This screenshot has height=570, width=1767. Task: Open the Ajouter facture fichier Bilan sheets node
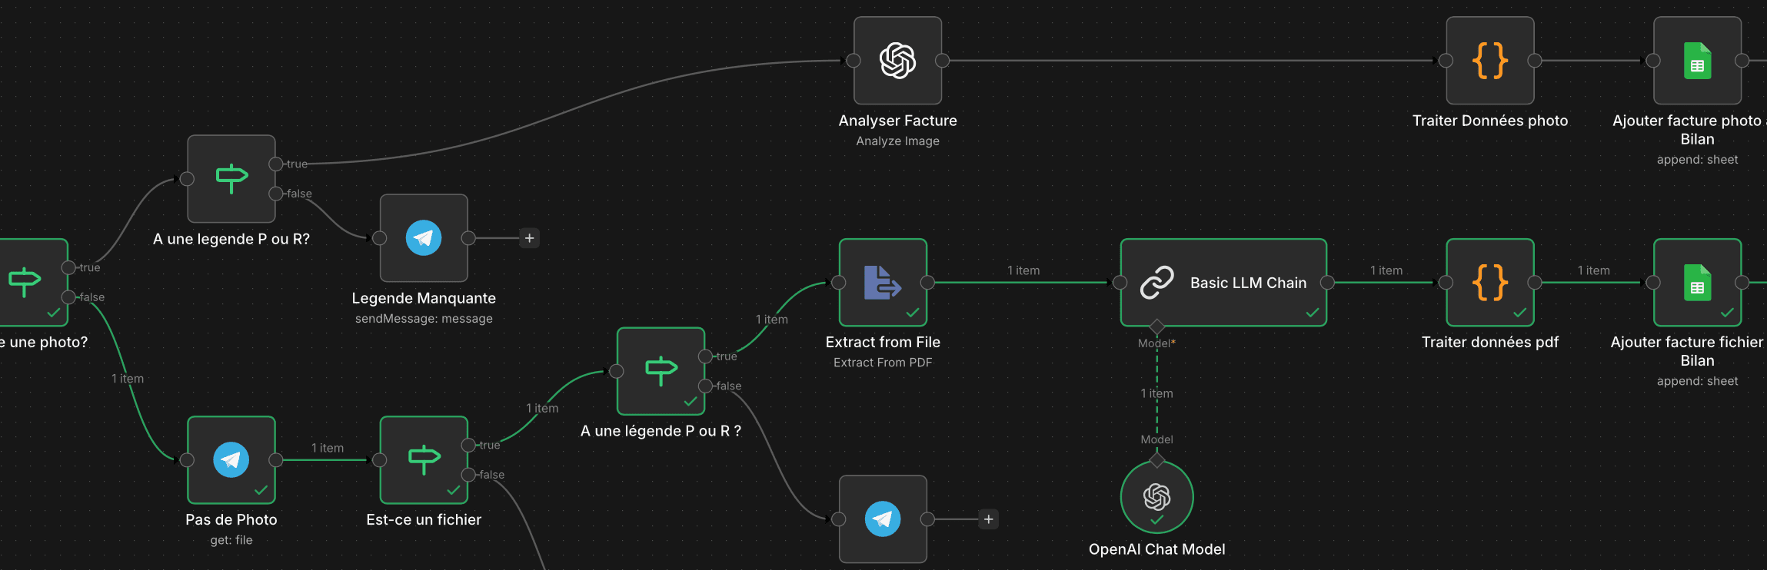(x=1697, y=283)
